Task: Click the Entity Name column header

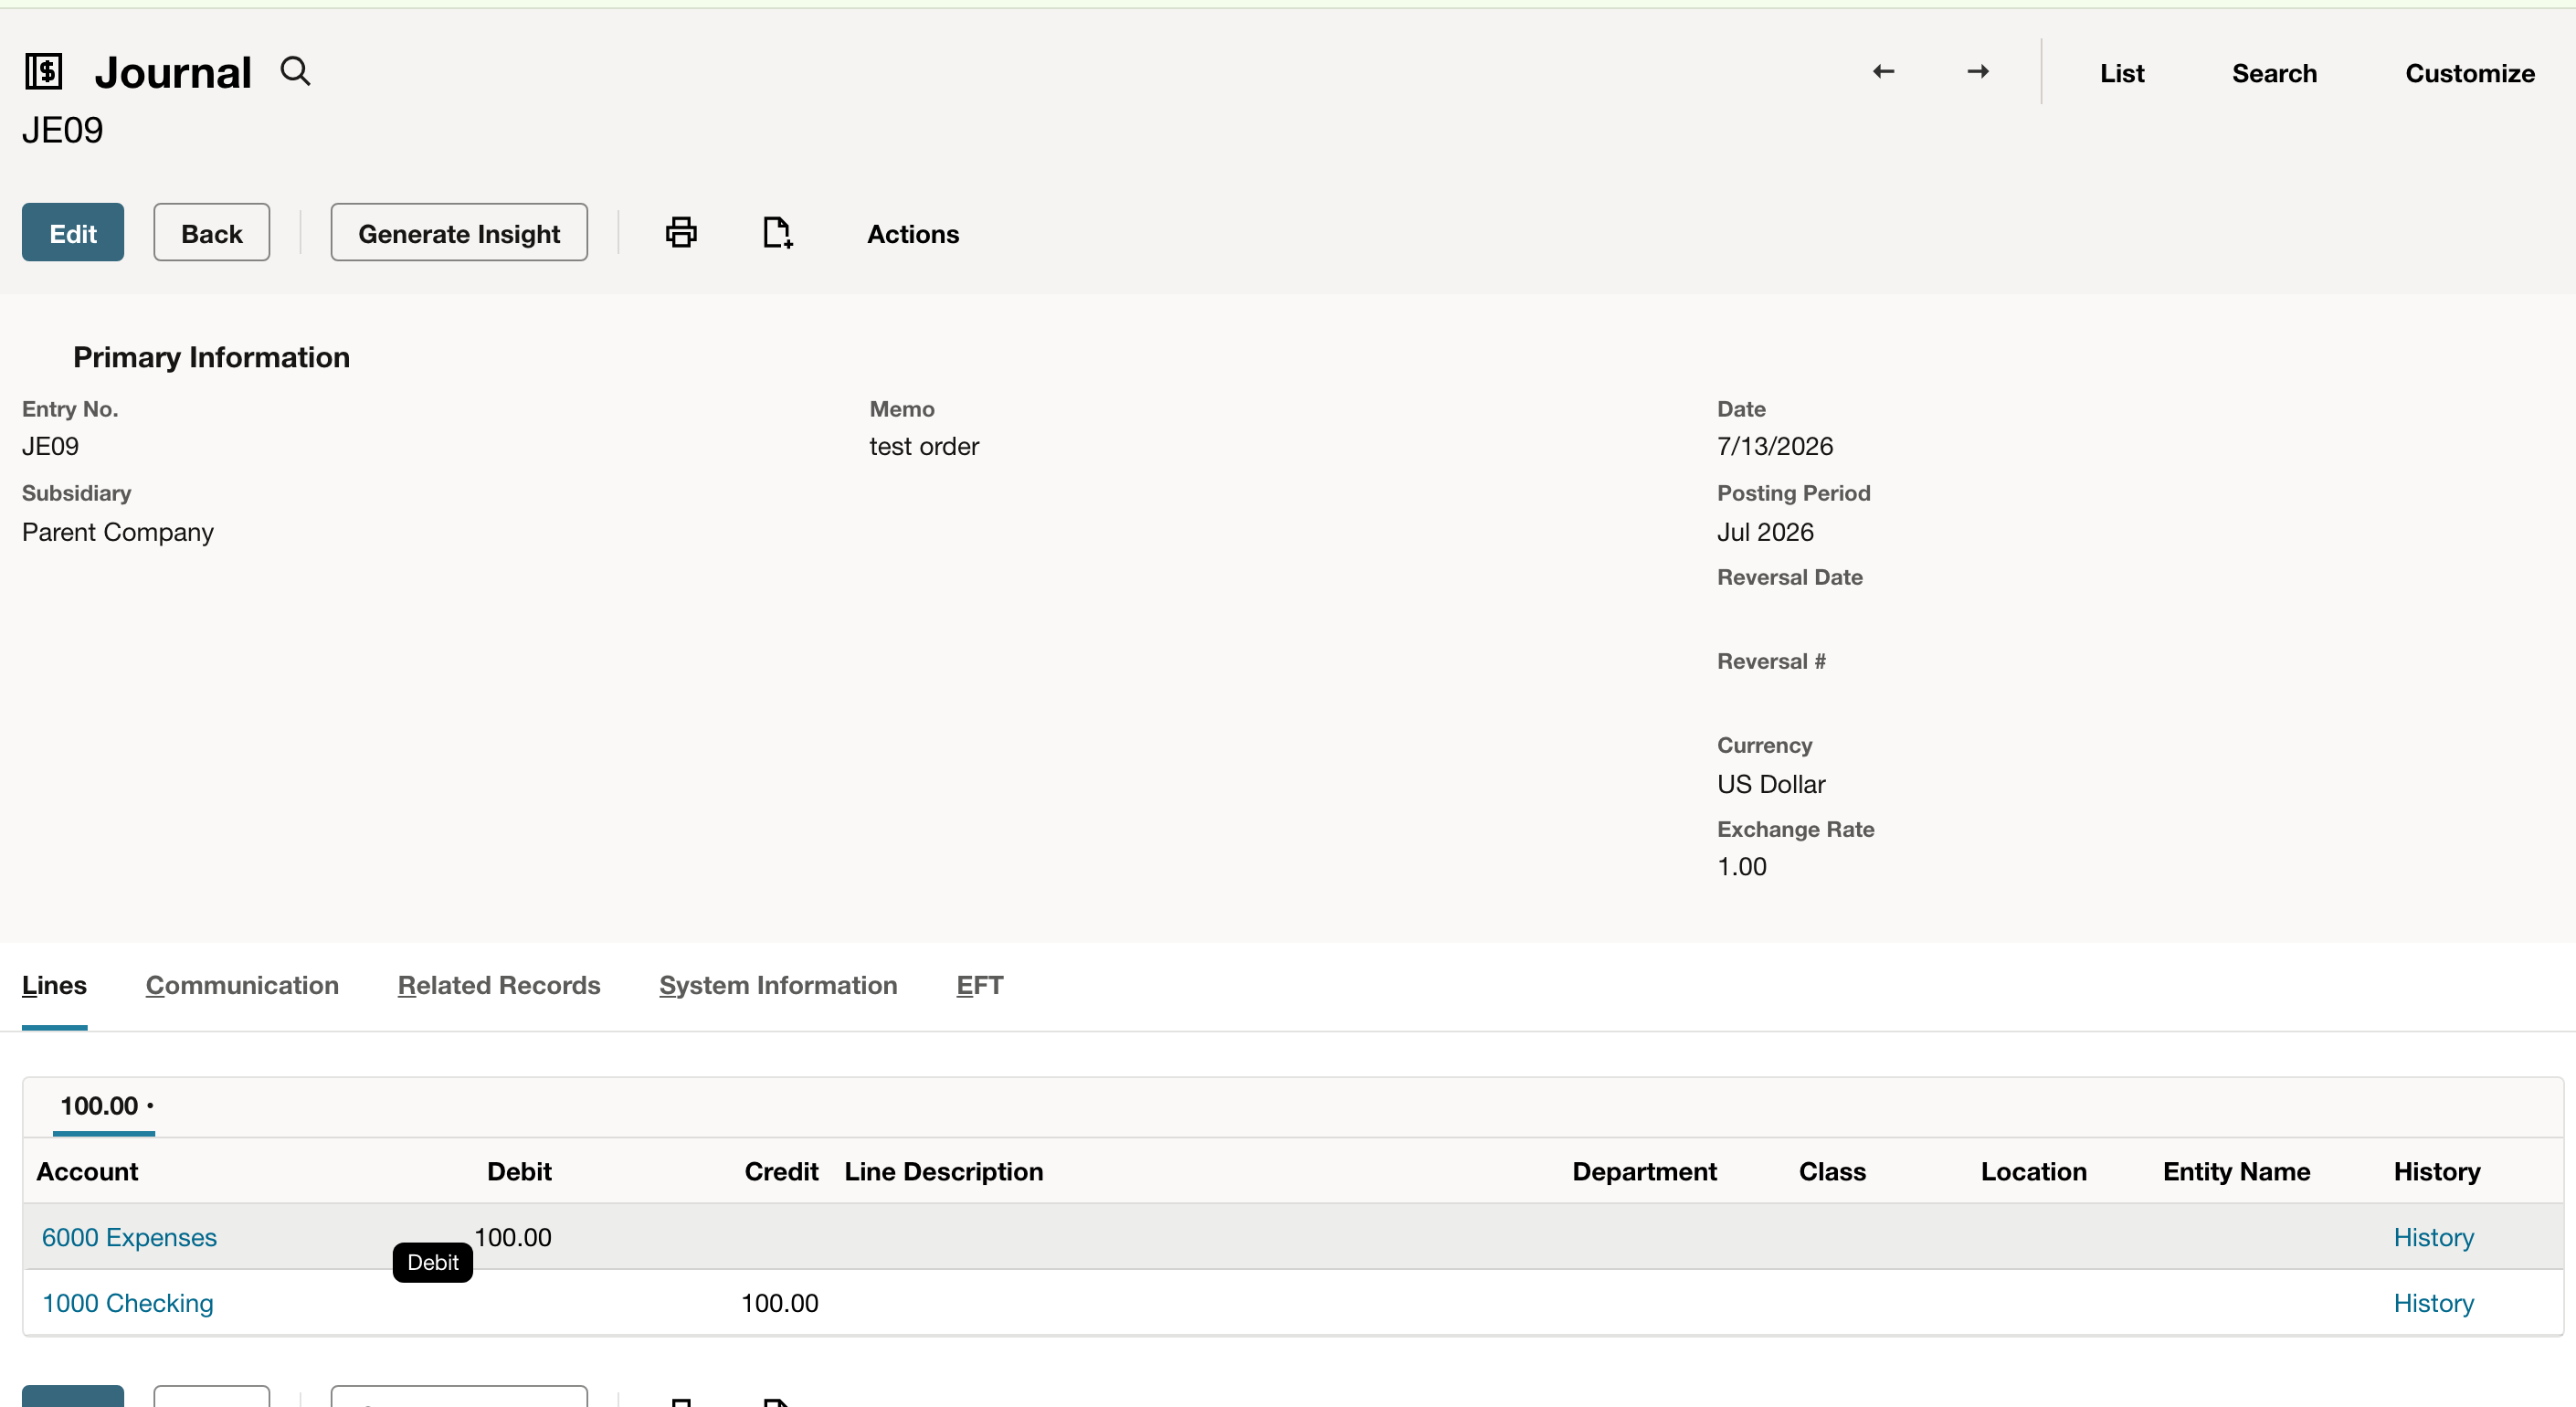Action: [2236, 1171]
